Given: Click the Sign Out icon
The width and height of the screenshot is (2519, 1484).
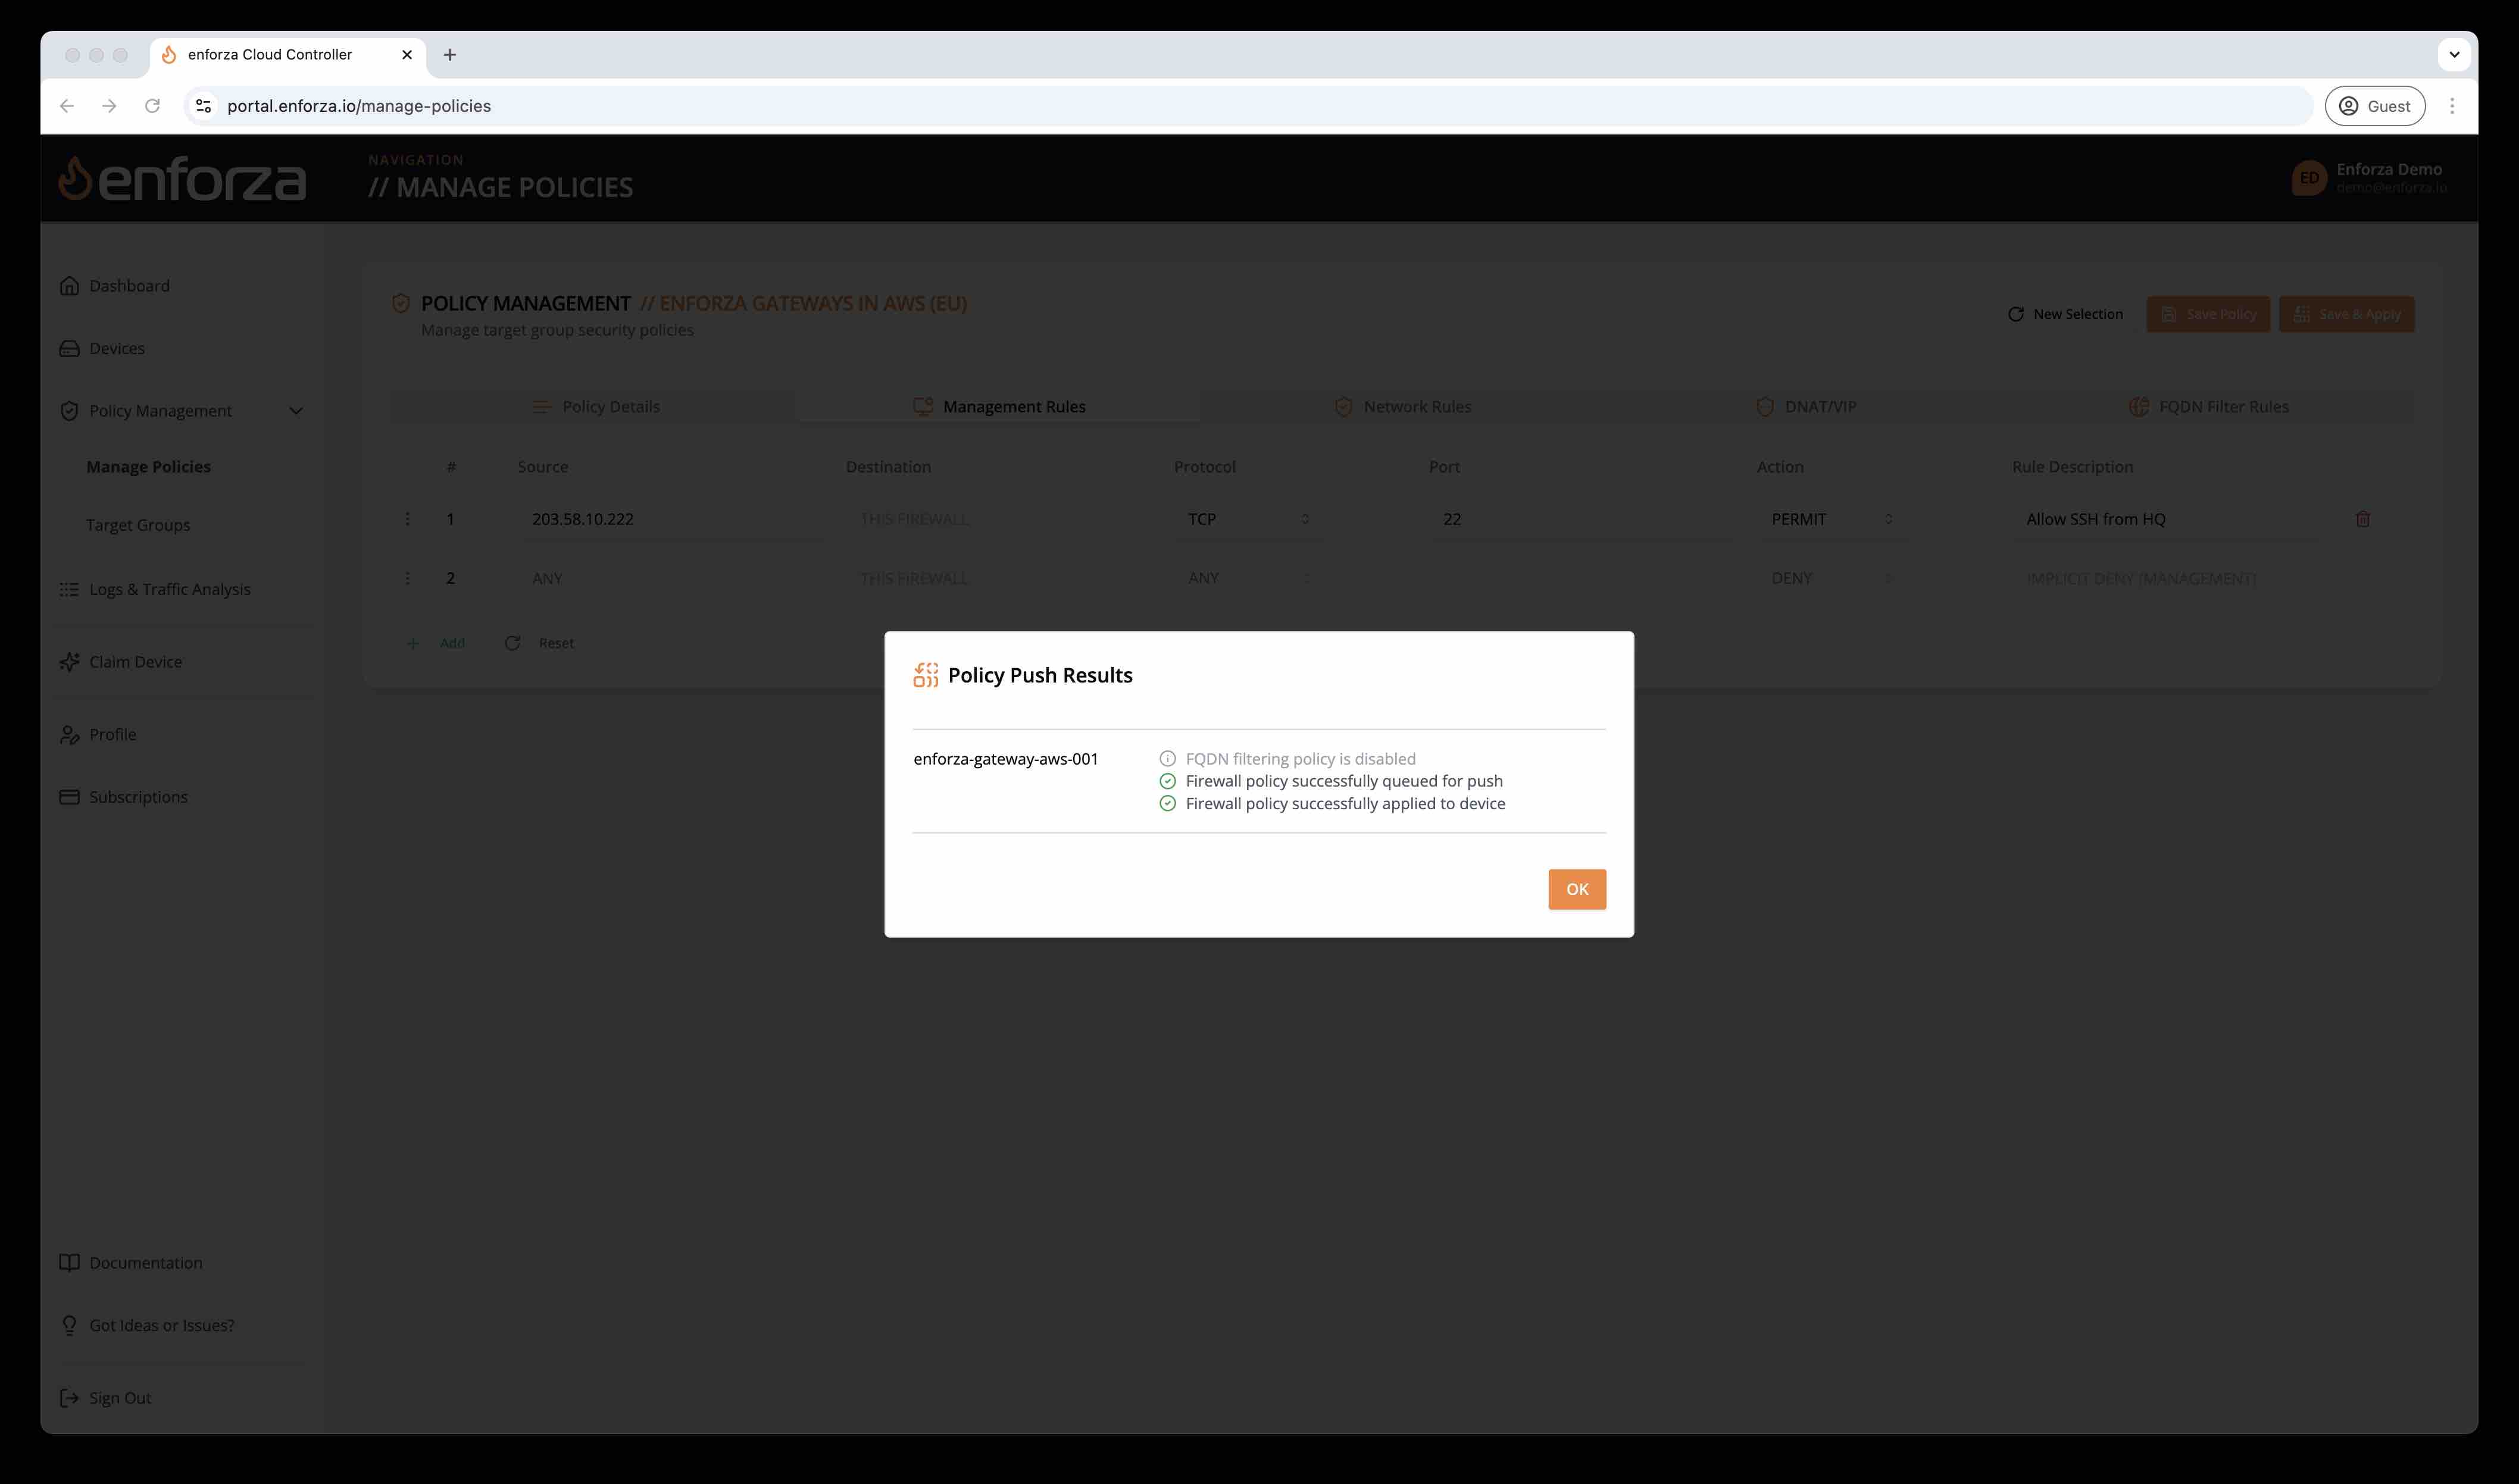Looking at the screenshot, I should [x=69, y=1398].
